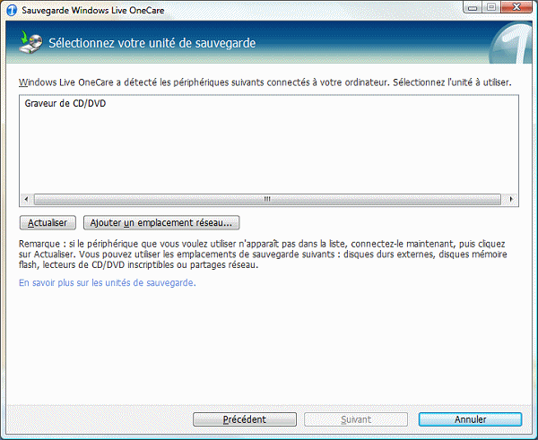Click the horizontal scrollbar thumb under the list
The height and width of the screenshot is (440, 538).
coord(268,200)
